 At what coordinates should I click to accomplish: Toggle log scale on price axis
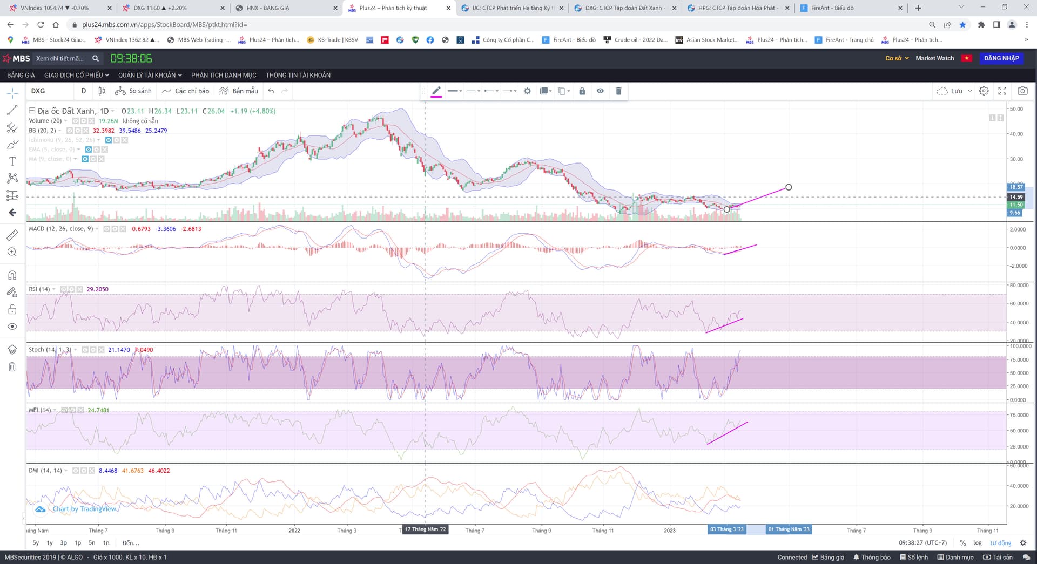(x=978, y=543)
